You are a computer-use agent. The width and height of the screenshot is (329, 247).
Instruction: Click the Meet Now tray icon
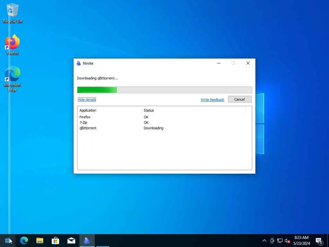click(272, 241)
